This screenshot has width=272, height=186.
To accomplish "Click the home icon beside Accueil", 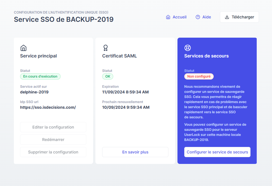I will click(168, 17).
